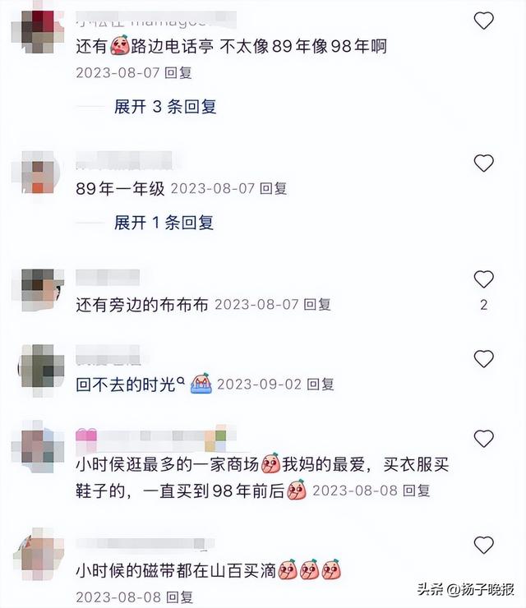Reply to the 路边电话亭 comment
The width and height of the screenshot is (526, 608).
pyautogui.click(x=178, y=72)
